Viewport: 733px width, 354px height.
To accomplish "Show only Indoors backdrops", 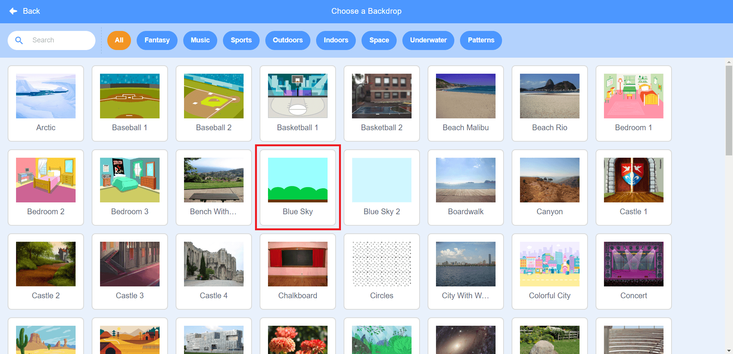I will point(336,40).
